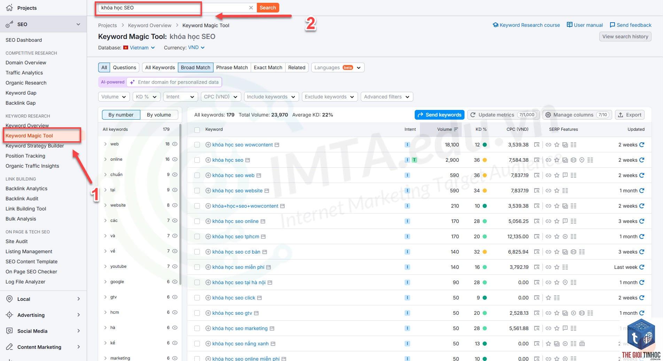The height and width of the screenshot is (361, 663).
Task: Open Keyword Gap in sidebar
Action: [x=21, y=93]
